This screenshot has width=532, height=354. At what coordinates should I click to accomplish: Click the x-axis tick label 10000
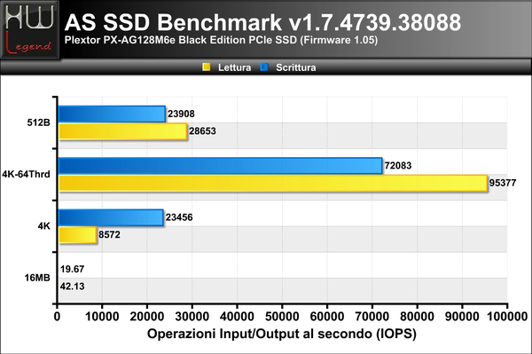click(x=102, y=317)
